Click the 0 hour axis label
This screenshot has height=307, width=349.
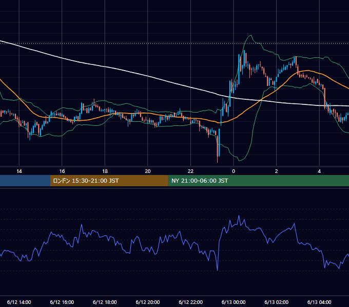[x=234, y=171]
